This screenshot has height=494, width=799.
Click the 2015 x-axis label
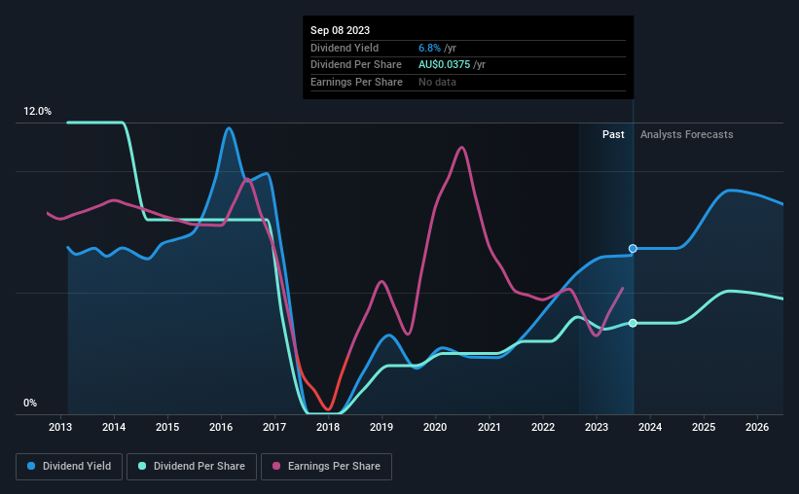click(167, 427)
